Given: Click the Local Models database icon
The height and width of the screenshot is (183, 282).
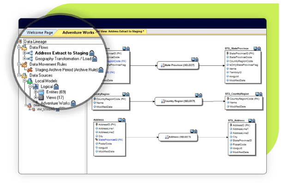Looking at the screenshot, I should pyautogui.click(x=30, y=81).
